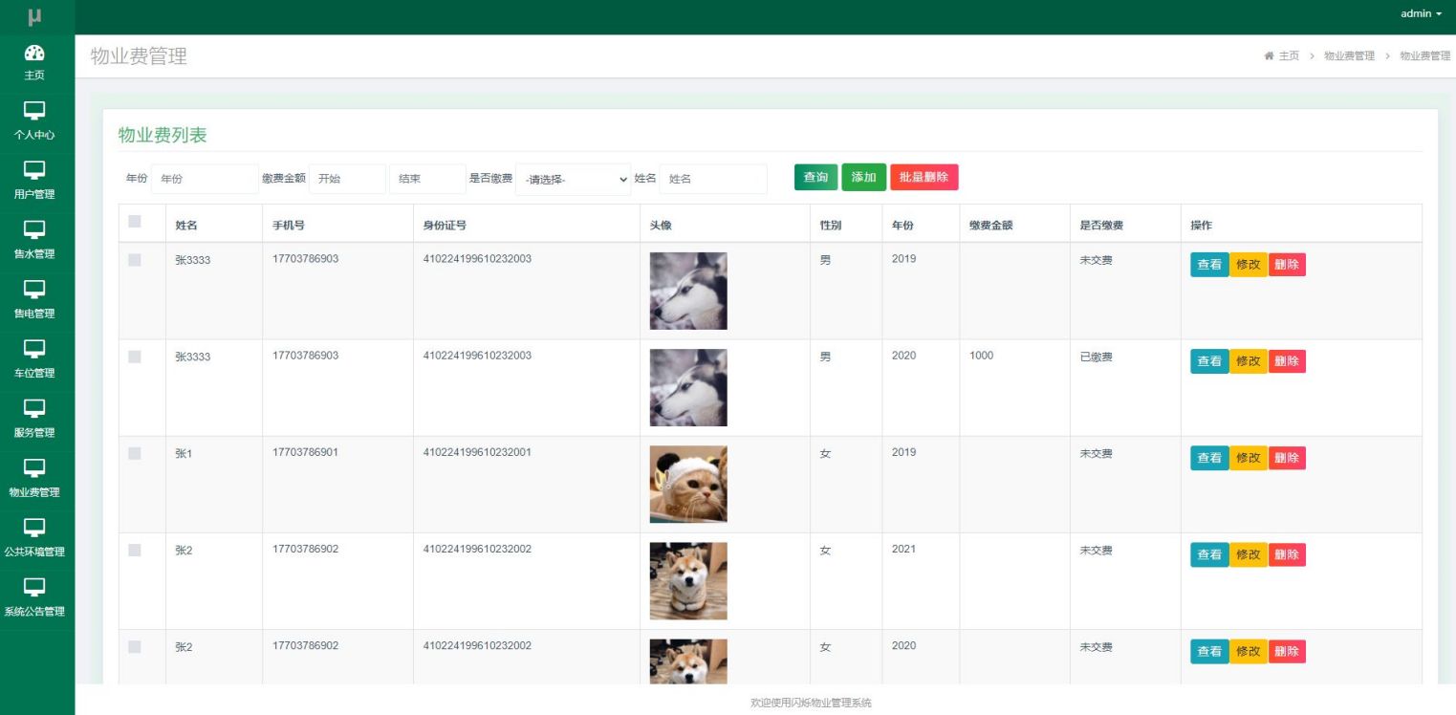Open 服务管理 monitor icon in sidebar
1456x715 pixels.
coord(34,408)
